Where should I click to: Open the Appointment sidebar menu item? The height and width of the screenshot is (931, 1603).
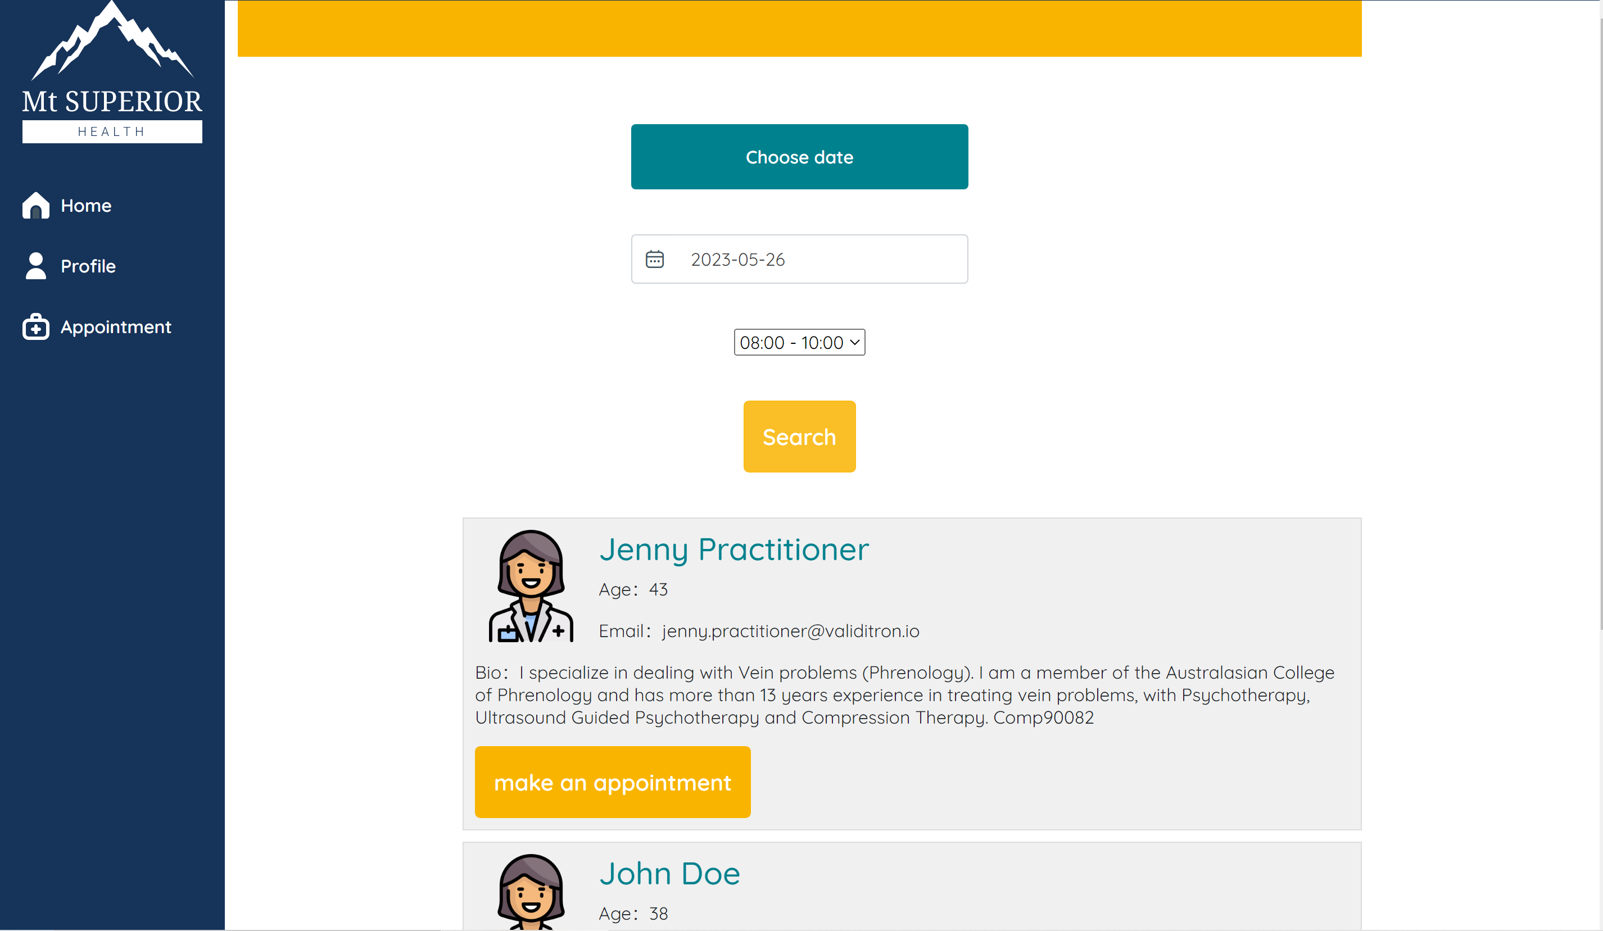coord(116,327)
